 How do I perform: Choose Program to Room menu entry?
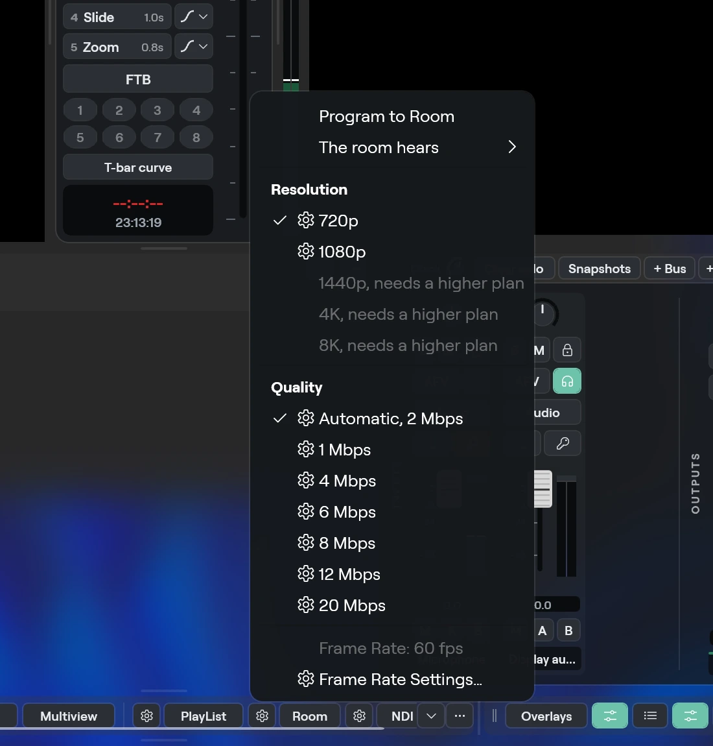(392, 117)
